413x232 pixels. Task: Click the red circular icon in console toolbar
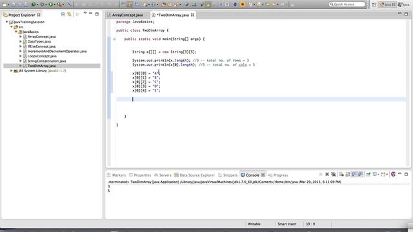pyautogui.click(x=393, y=174)
